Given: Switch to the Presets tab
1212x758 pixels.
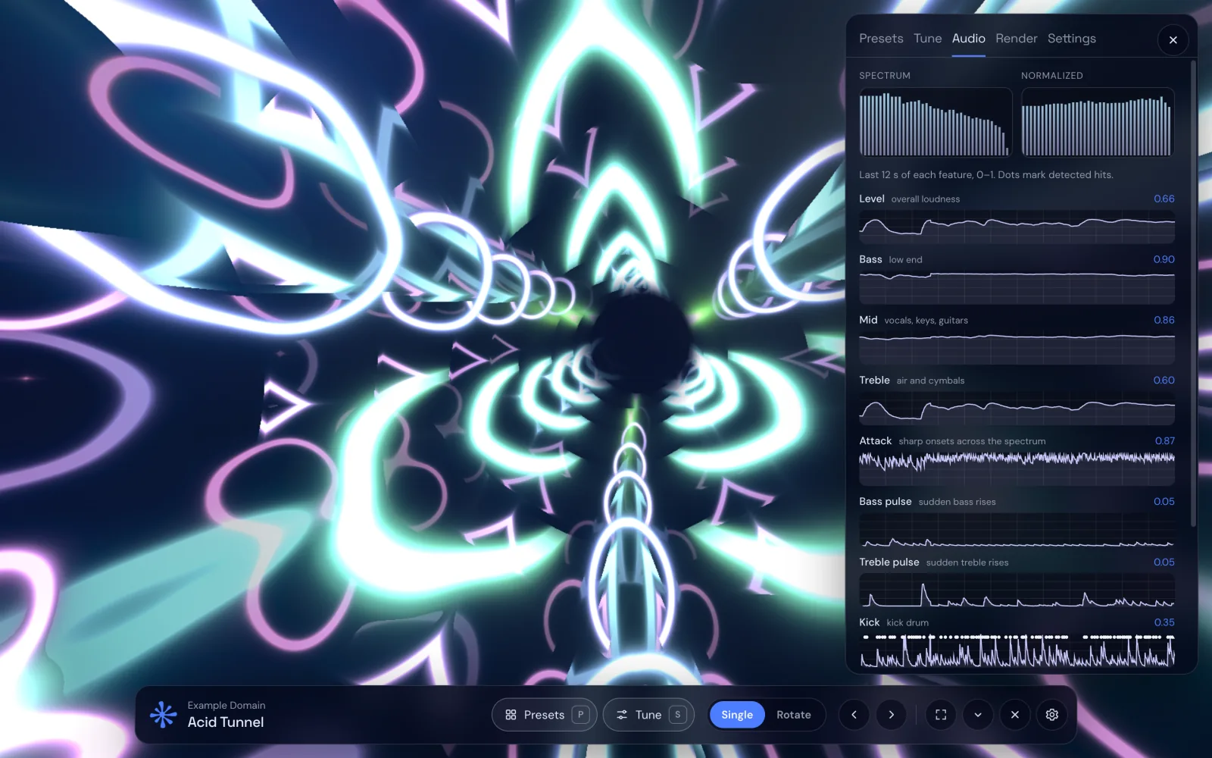Looking at the screenshot, I should 881,39.
